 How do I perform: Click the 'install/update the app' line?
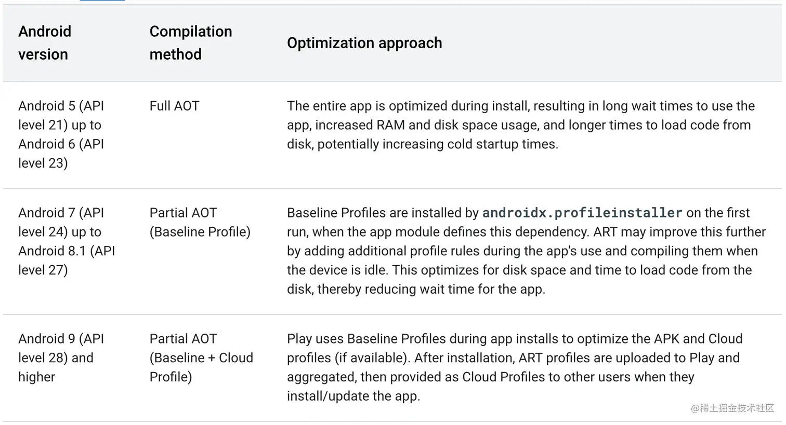pyautogui.click(x=353, y=396)
